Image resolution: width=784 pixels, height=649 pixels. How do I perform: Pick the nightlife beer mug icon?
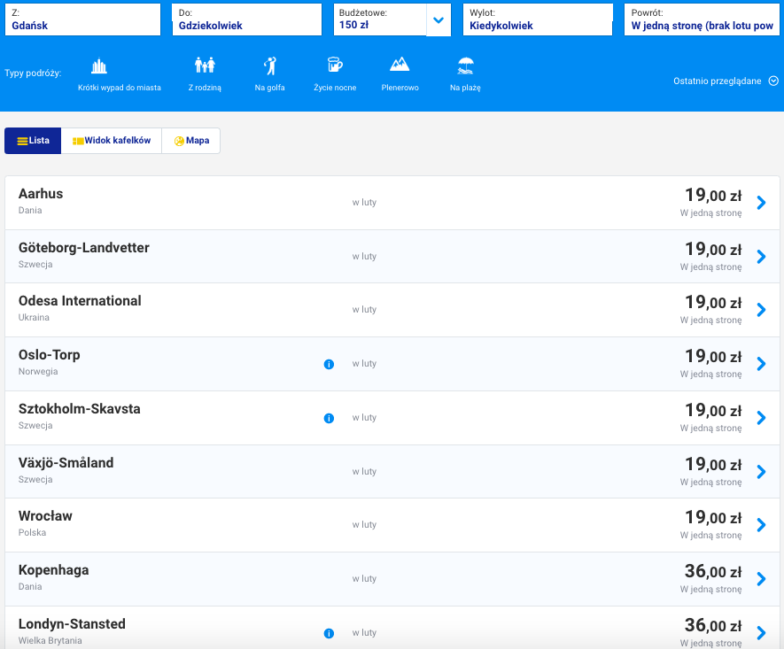point(334,66)
